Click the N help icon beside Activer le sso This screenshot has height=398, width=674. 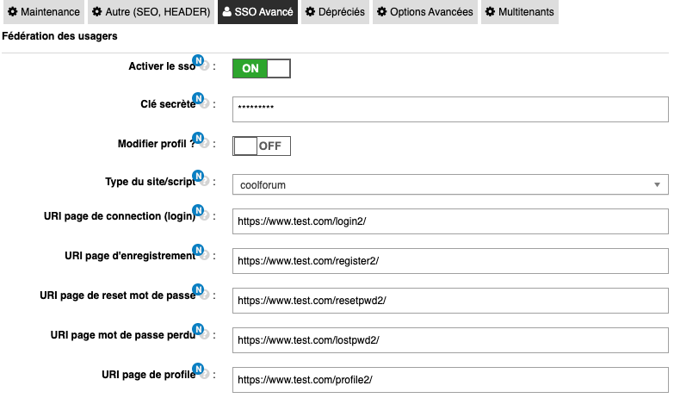point(200,63)
